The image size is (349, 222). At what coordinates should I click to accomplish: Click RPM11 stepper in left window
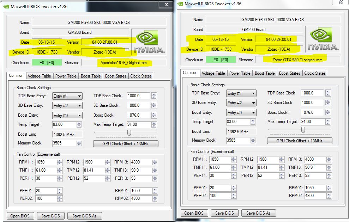59,162
